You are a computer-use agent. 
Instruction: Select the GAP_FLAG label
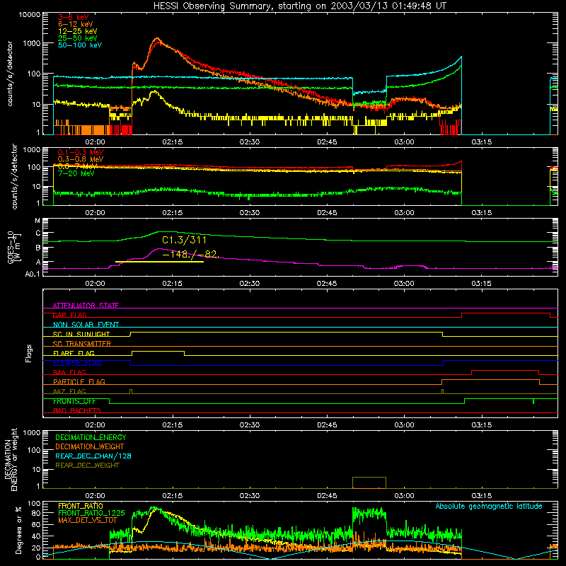click(69, 315)
